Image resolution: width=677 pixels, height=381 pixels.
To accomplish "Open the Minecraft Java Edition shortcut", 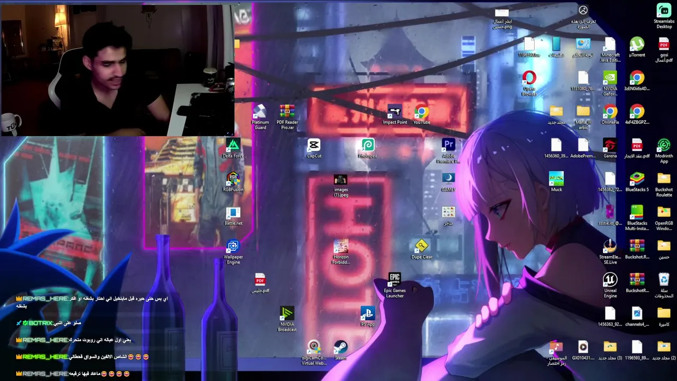I will point(610,50).
